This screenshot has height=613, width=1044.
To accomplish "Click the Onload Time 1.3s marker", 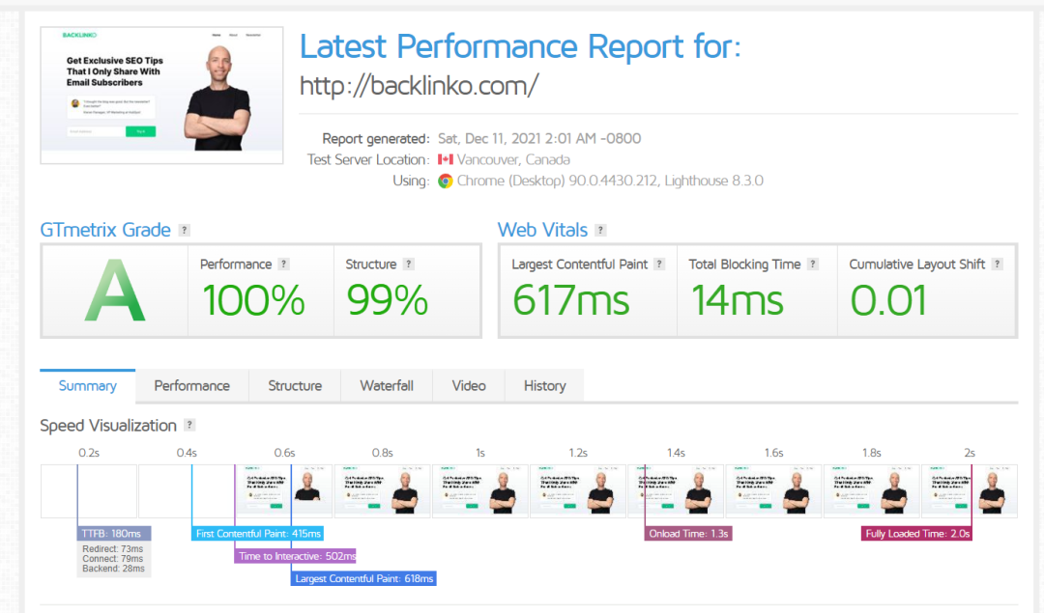I will tap(688, 534).
